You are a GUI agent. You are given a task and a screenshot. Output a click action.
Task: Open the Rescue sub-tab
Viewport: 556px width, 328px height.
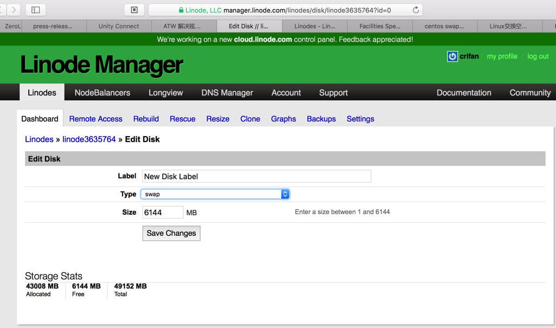pos(183,119)
